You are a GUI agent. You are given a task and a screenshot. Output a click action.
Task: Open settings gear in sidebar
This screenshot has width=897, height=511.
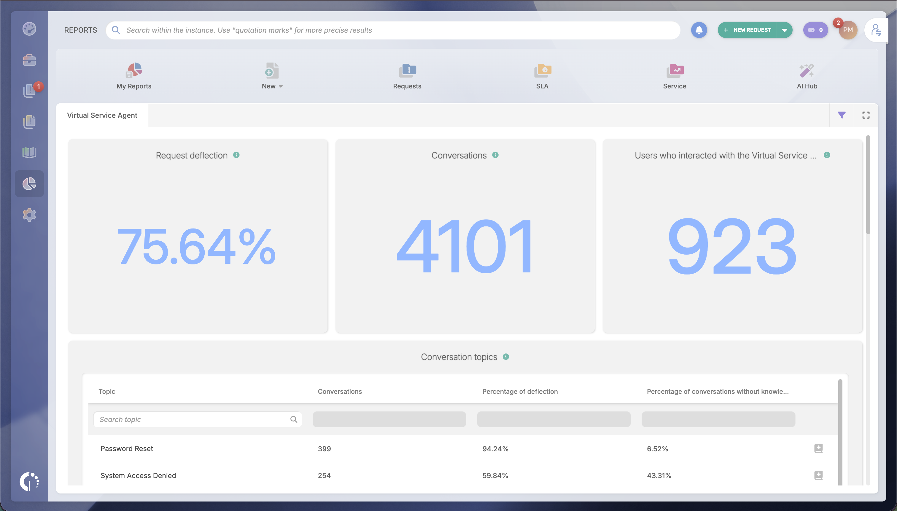pos(29,215)
